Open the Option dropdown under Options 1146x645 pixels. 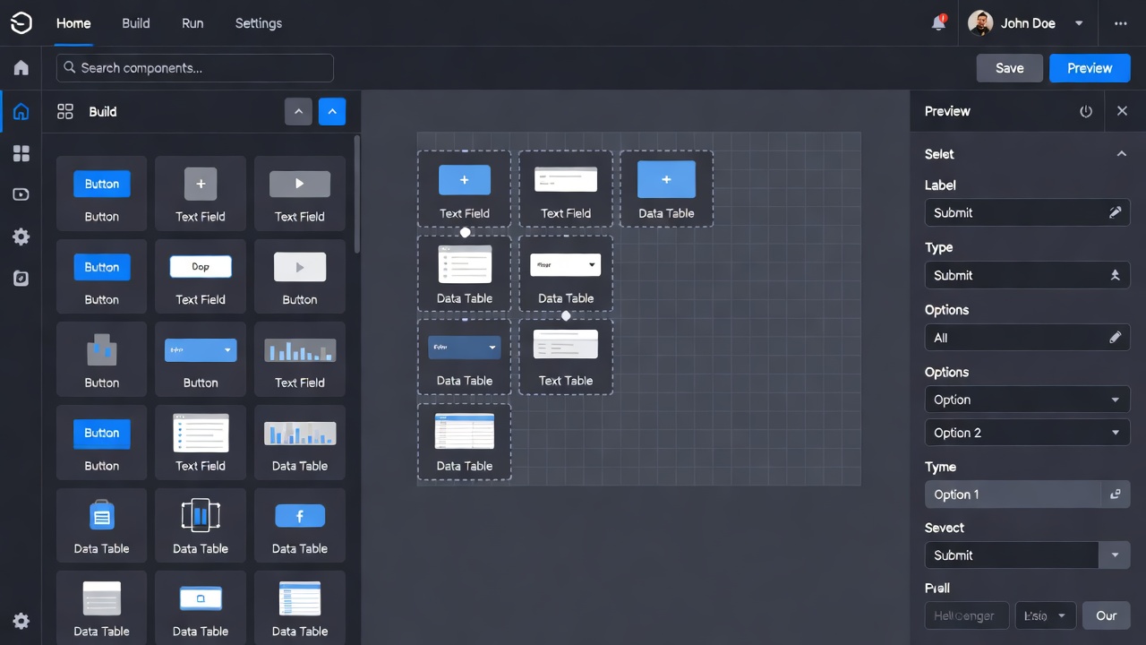1027,400
